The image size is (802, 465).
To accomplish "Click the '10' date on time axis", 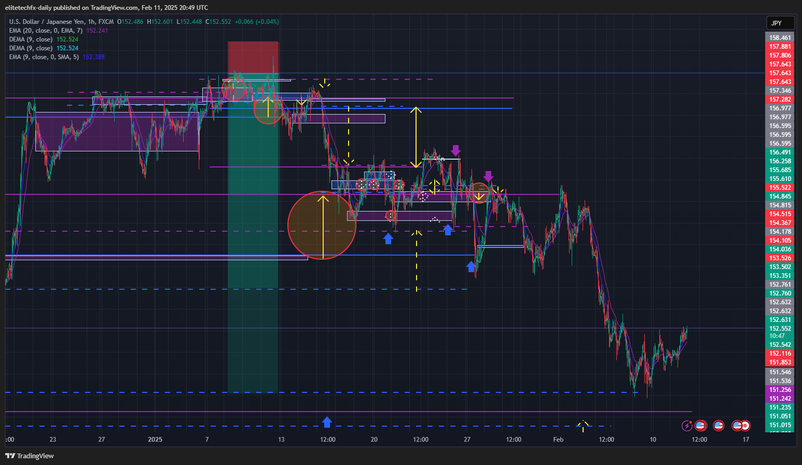I will coord(653,440).
